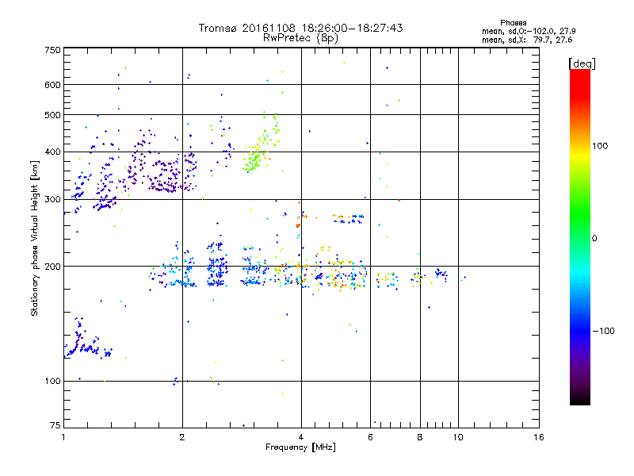Click the colorbar label '-100'
634x476 pixels.
point(603,331)
